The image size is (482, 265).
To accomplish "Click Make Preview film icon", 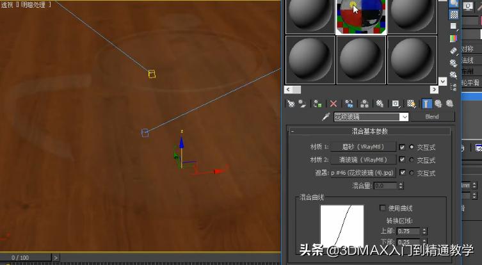I will (454, 51).
